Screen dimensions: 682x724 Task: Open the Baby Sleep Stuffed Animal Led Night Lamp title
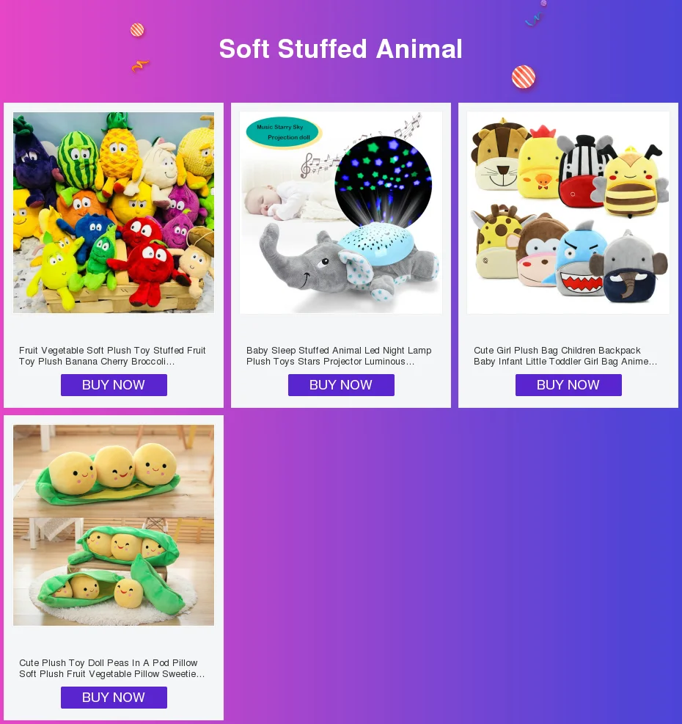339,356
